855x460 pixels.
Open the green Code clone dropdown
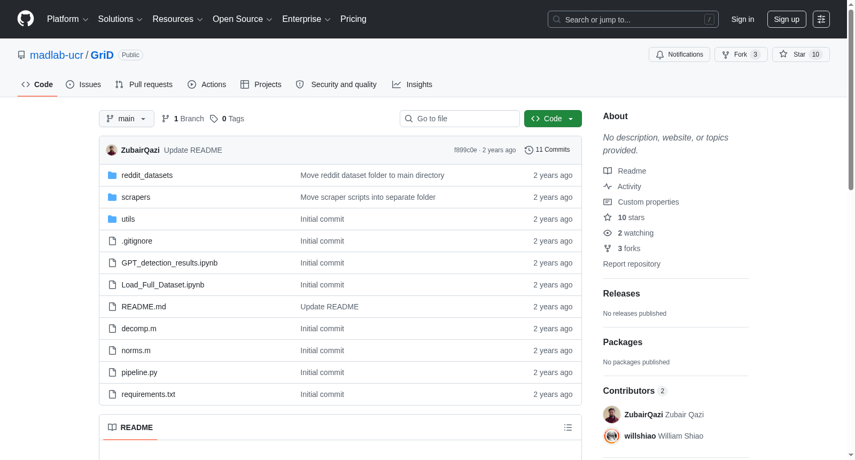[x=553, y=119]
